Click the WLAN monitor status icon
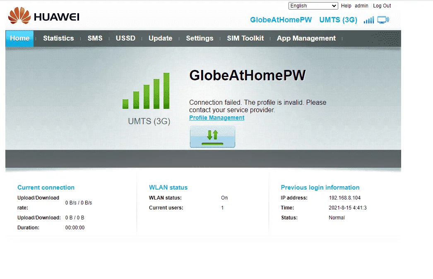This screenshot has height=279, width=433. point(383,20)
